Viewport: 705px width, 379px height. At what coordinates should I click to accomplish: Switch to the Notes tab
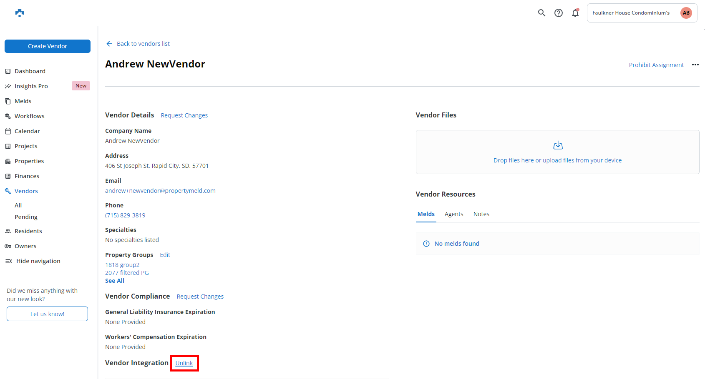tap(481, 214)
